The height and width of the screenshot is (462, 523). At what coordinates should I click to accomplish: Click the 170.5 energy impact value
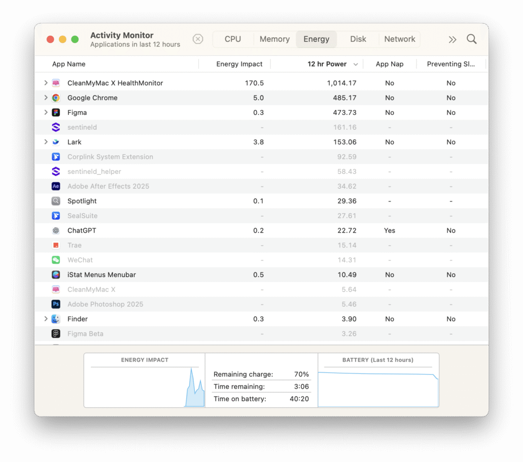point(254,83)
